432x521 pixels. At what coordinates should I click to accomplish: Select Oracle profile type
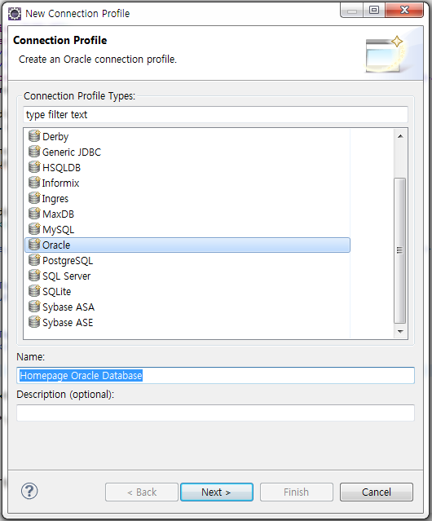coord(187,245)
